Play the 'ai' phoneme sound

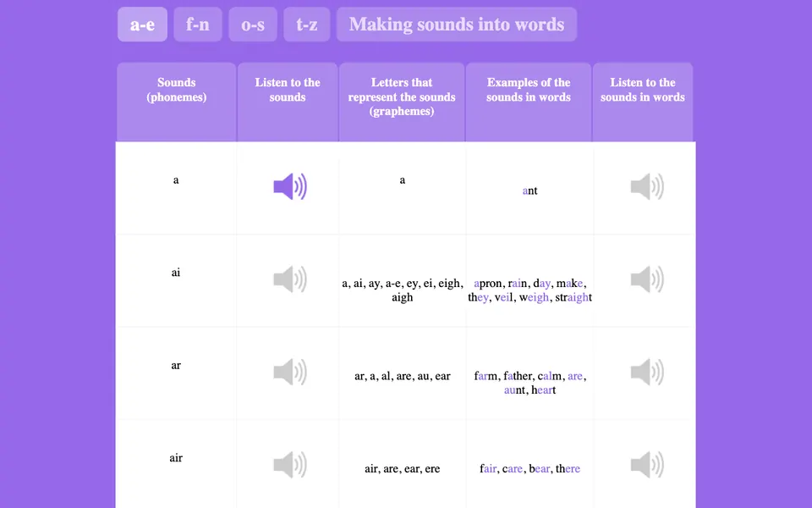tap(290, 279)
